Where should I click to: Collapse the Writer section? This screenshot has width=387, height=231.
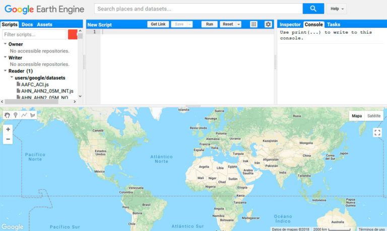(5, 57)
